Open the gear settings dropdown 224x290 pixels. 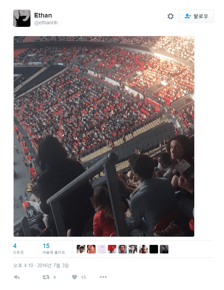(x=171, y=16)
